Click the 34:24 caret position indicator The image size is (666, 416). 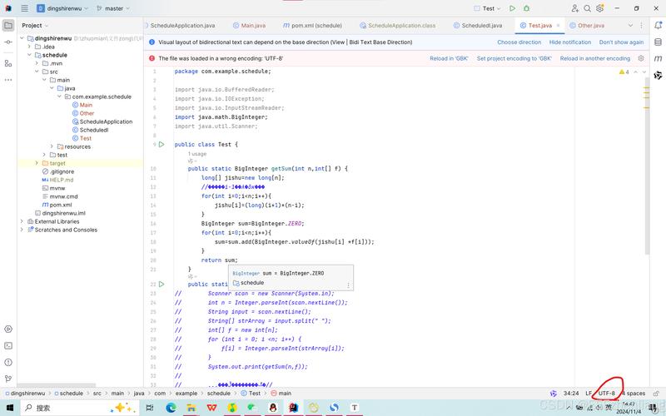[571, 394]
